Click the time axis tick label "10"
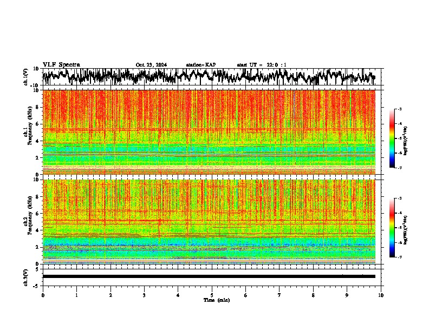The image size is (429, 331). [381, 295]
